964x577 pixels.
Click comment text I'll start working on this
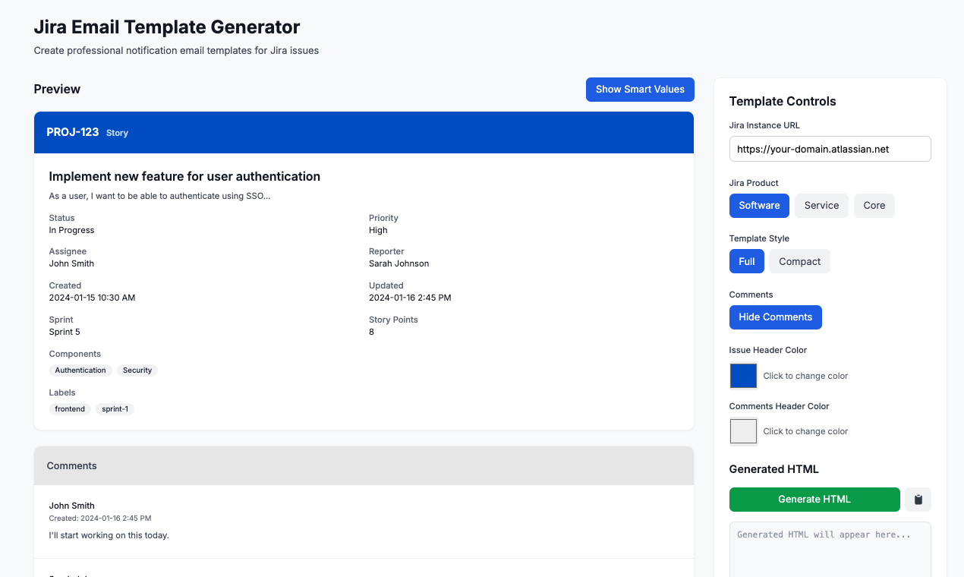[109, 535]
